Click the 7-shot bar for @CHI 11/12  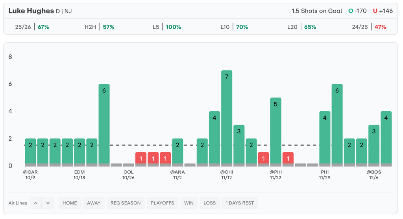point(227,118)
